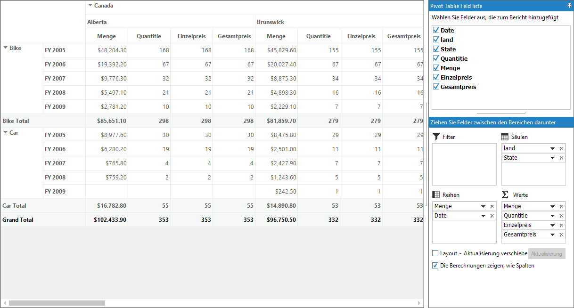
Task: Click the Aktualisierung button
Action: (547, 254)
